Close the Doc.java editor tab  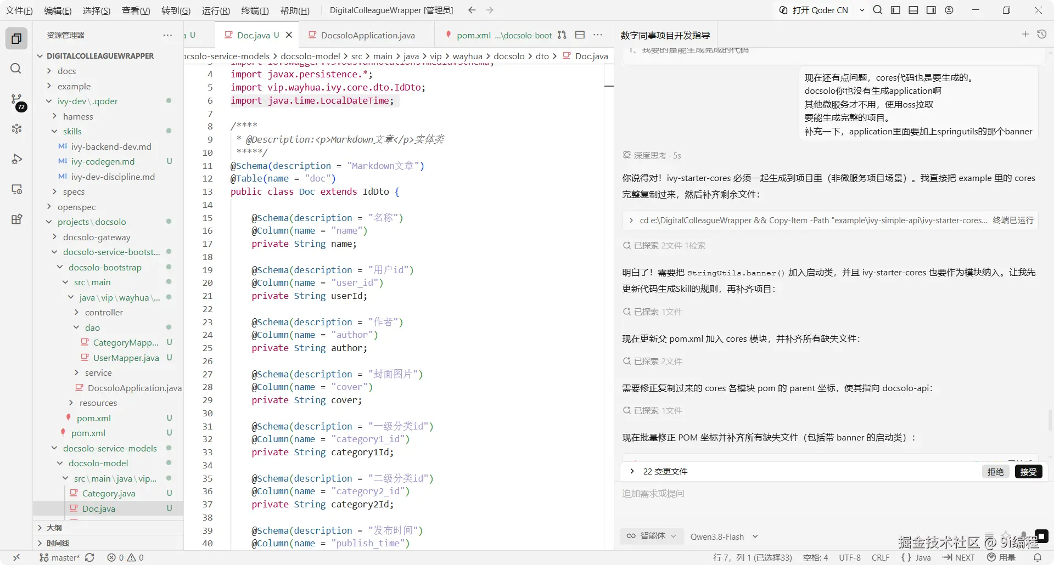[289, 35]
